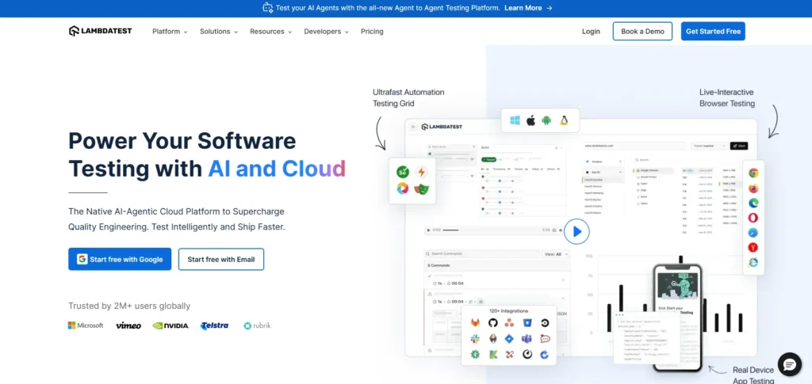Click the Safari browser icon

point(753,233)
